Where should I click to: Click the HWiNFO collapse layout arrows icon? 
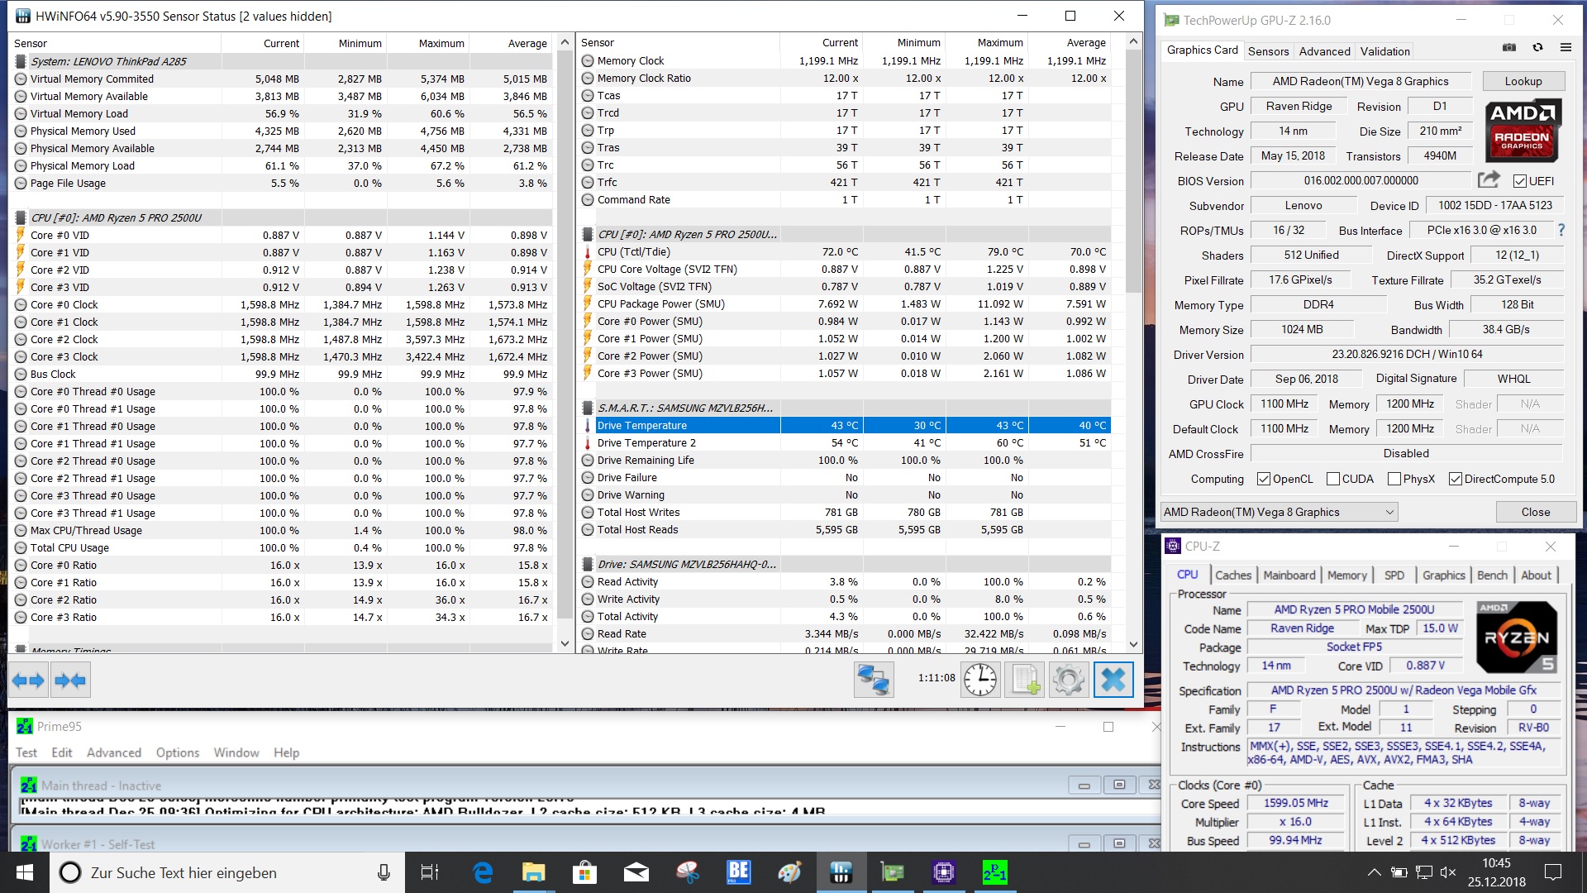coord(70,680)
